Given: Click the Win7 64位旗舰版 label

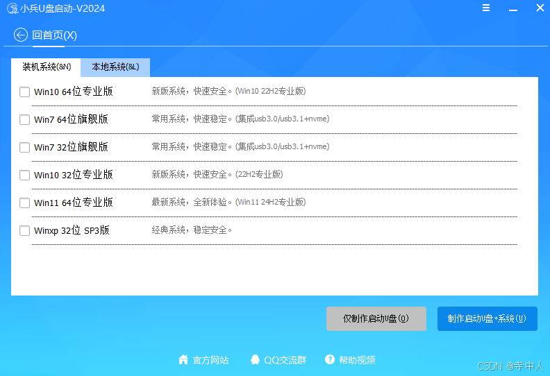Looking at the screenshot, I should coord(71,119).
